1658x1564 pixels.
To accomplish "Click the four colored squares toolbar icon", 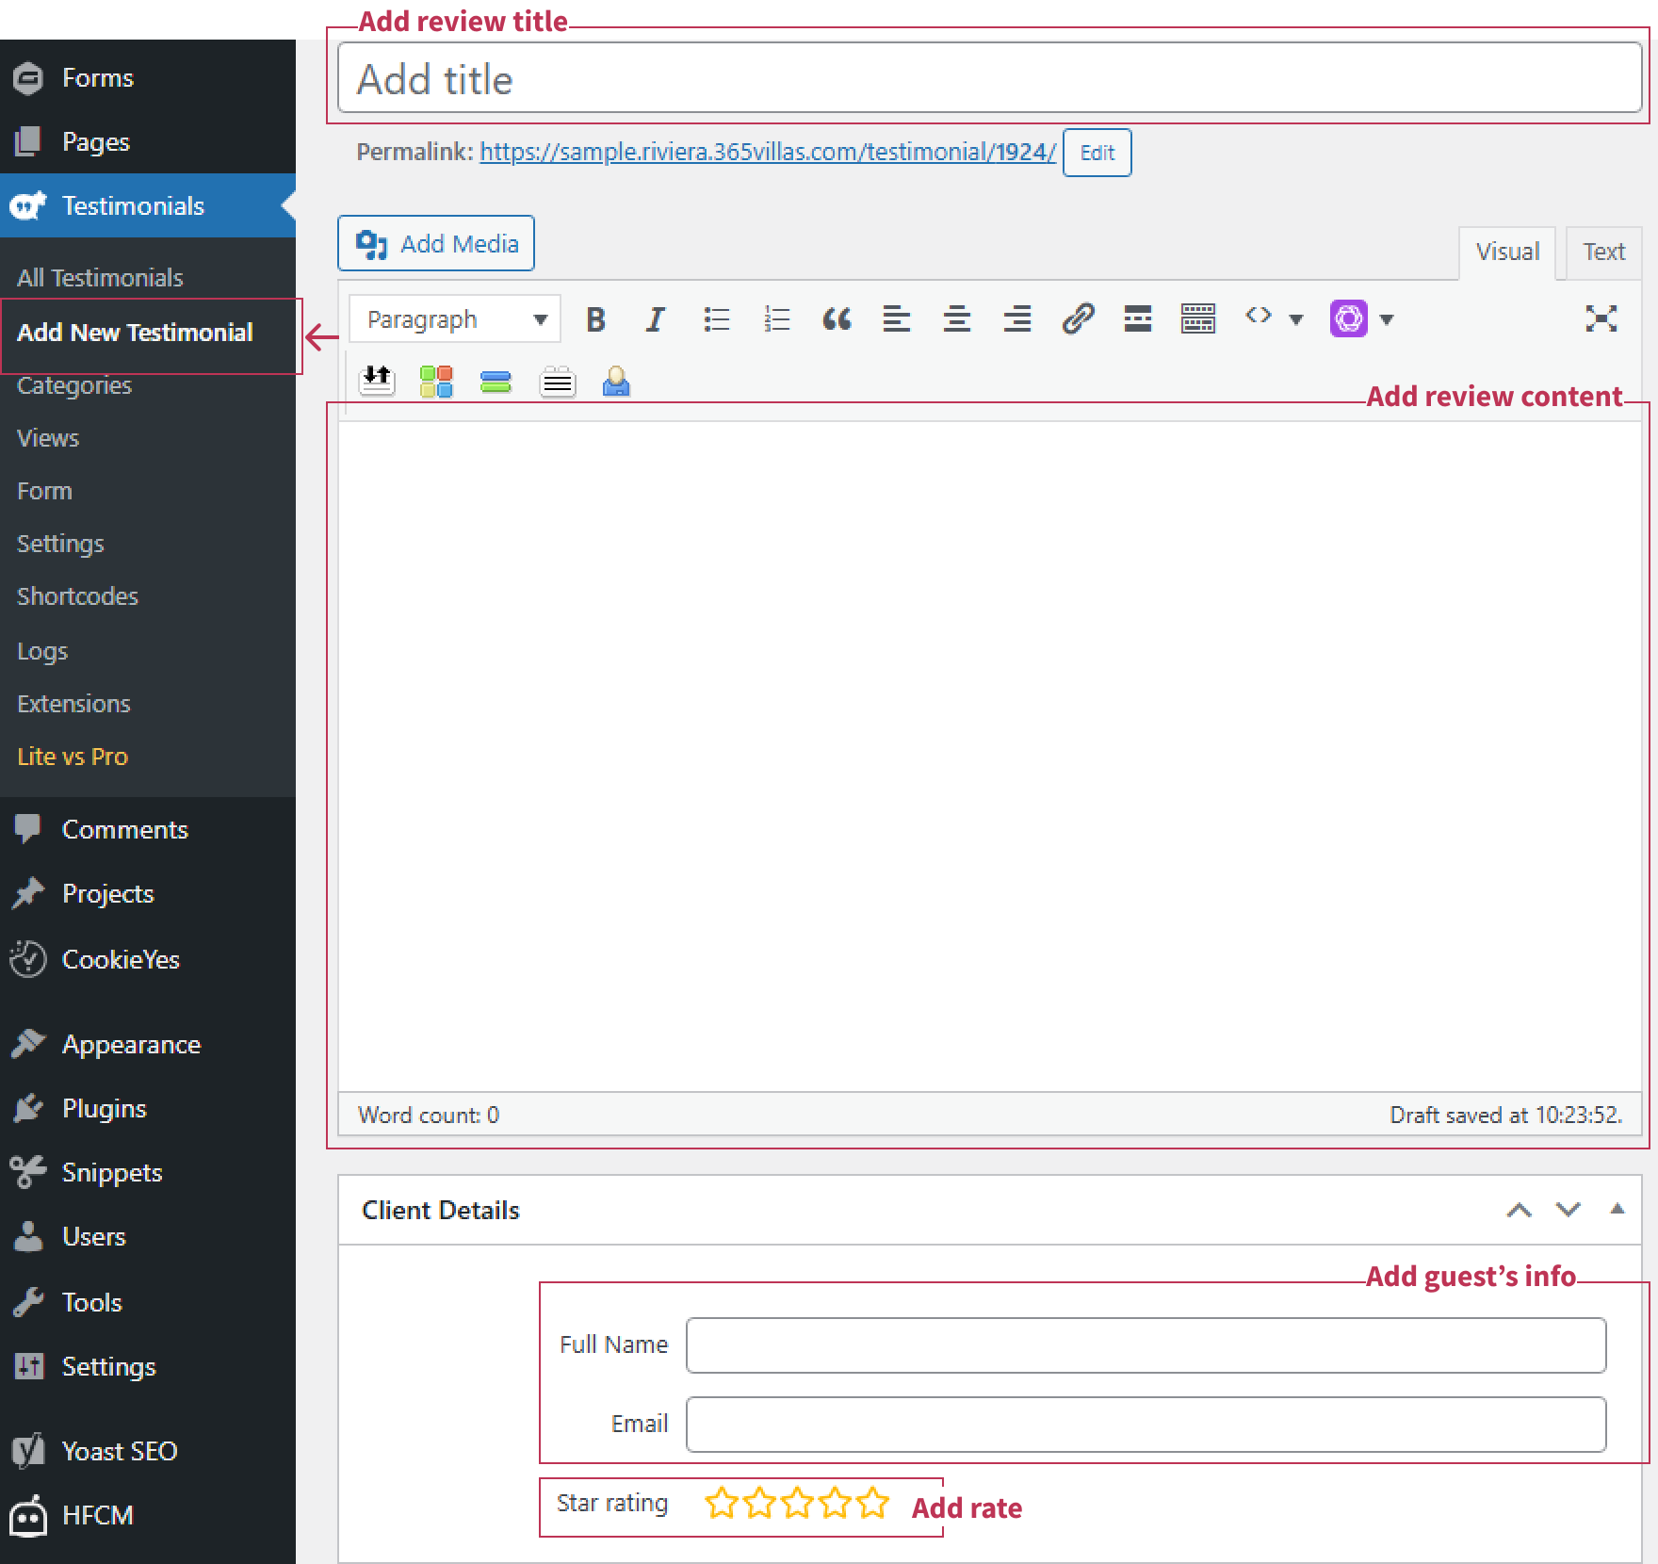I will click(436, 382).
